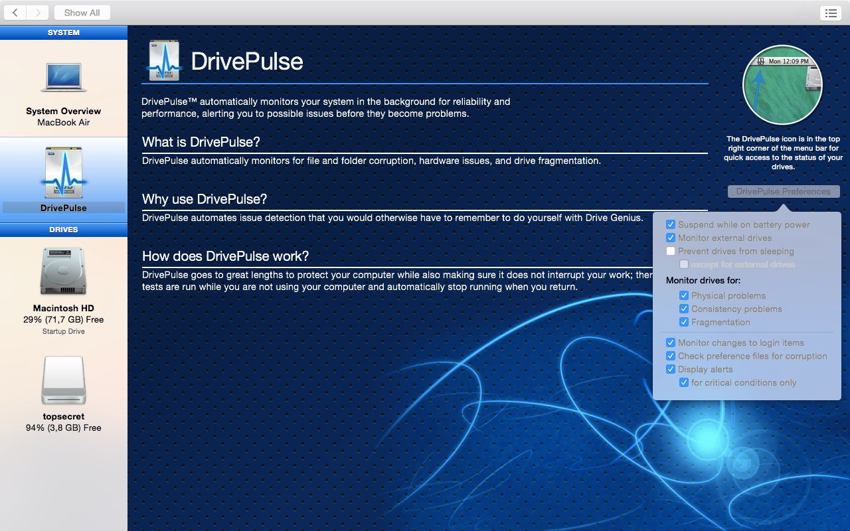This screenshot has width=850, height=531.
Task: Click the 'How does DrivePulse work?' heading
Action: pos(226,256)
